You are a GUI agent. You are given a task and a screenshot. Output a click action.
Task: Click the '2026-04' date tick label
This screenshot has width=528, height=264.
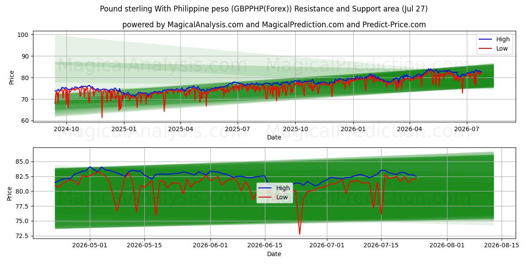[409, 129]
